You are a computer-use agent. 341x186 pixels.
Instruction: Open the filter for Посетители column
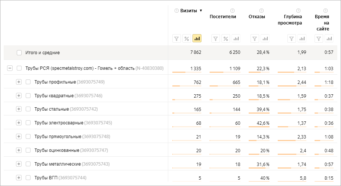coord(216,38)
